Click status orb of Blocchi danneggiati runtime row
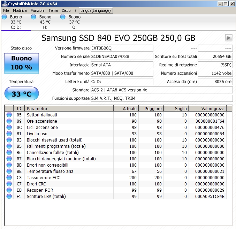Viewport: 236px width, 229px height. [x=9, y=159]
